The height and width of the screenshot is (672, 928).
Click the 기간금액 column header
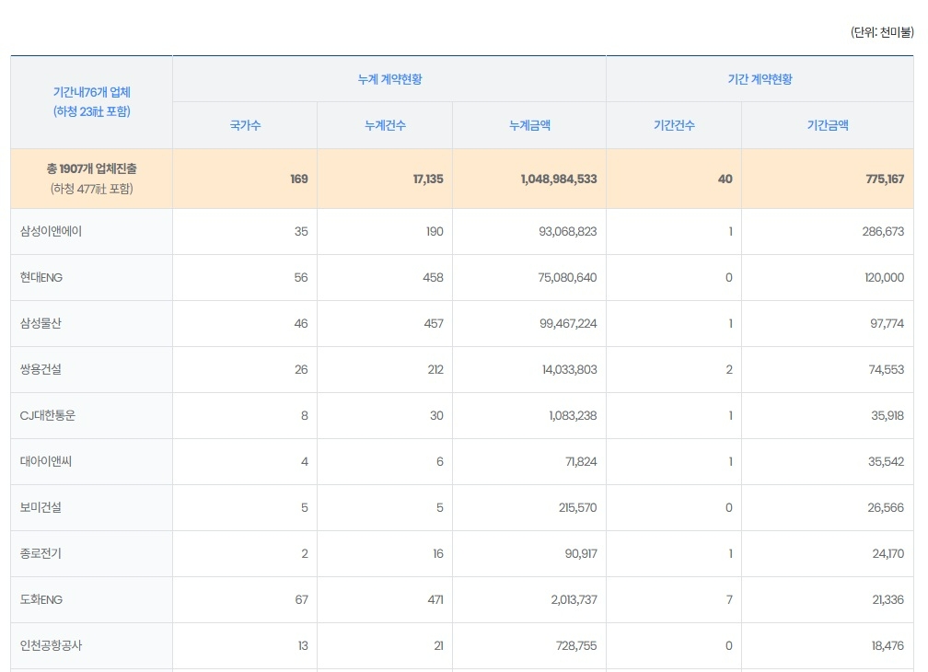point(828,125)
